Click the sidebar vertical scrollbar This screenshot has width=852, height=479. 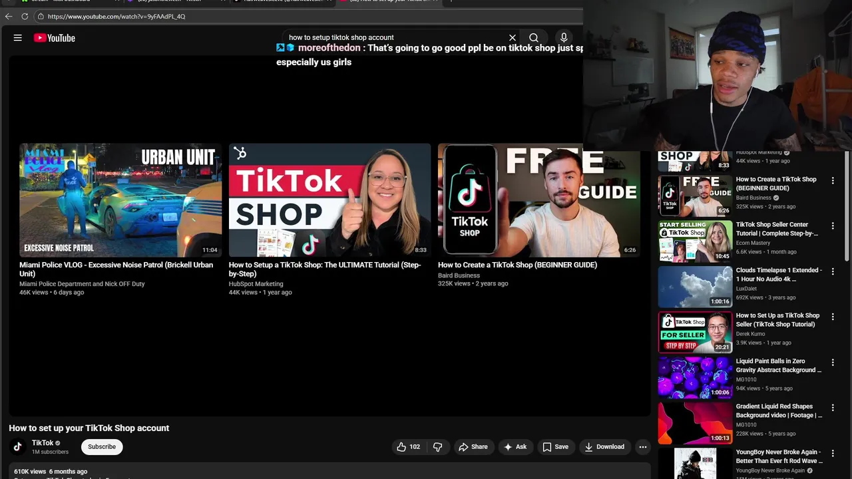click(847, 206)
